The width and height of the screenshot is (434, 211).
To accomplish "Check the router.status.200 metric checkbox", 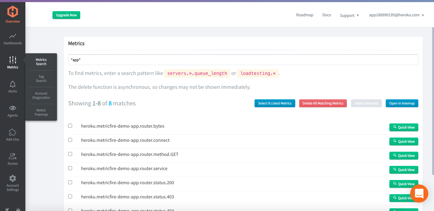I will coord(70,182).
